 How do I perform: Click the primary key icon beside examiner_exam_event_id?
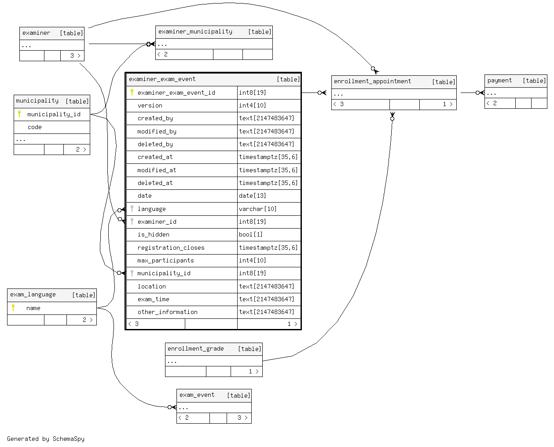132,92
